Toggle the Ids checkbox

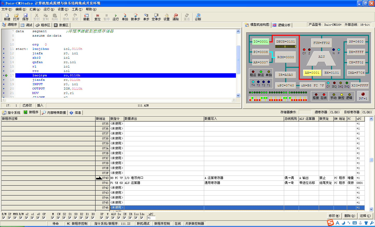pos(142,218)
